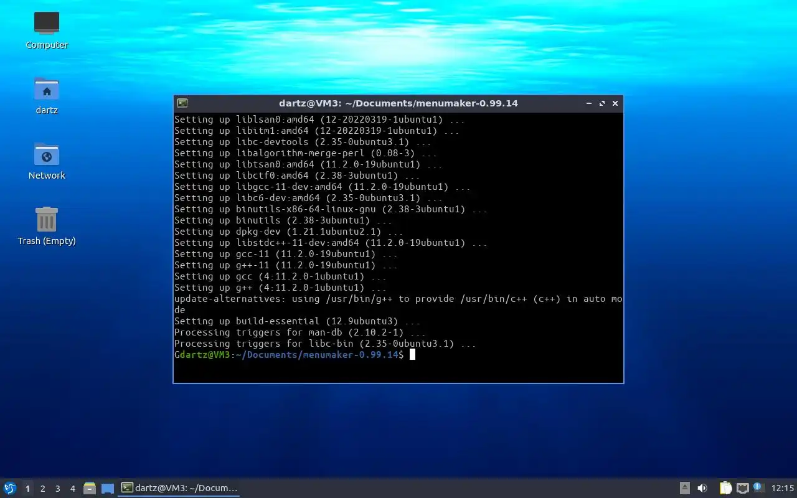This screenshot has width=797, height=498.
Task: Click the terminal prompt cursor block
Action: point(412,355)
